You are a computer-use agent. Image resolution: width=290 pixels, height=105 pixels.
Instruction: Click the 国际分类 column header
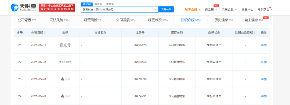[x=177, y=33]
